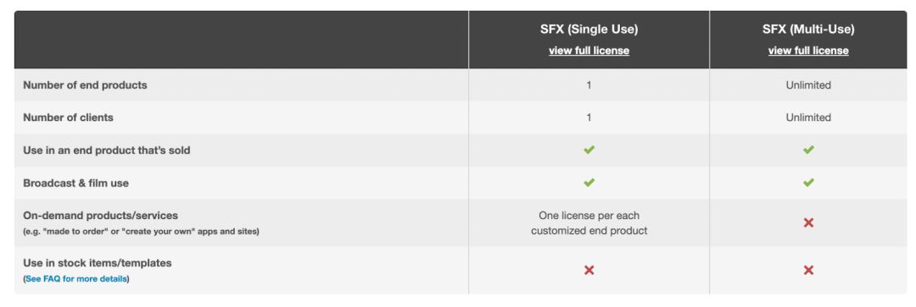Open SFX Multi-Use full license link
The height and width of the screenshot is (307, 916).
pyautogui.click(x=808, y=51)
